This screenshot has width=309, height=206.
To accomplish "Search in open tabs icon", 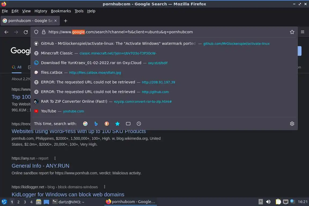I will [x=128, y=124].
